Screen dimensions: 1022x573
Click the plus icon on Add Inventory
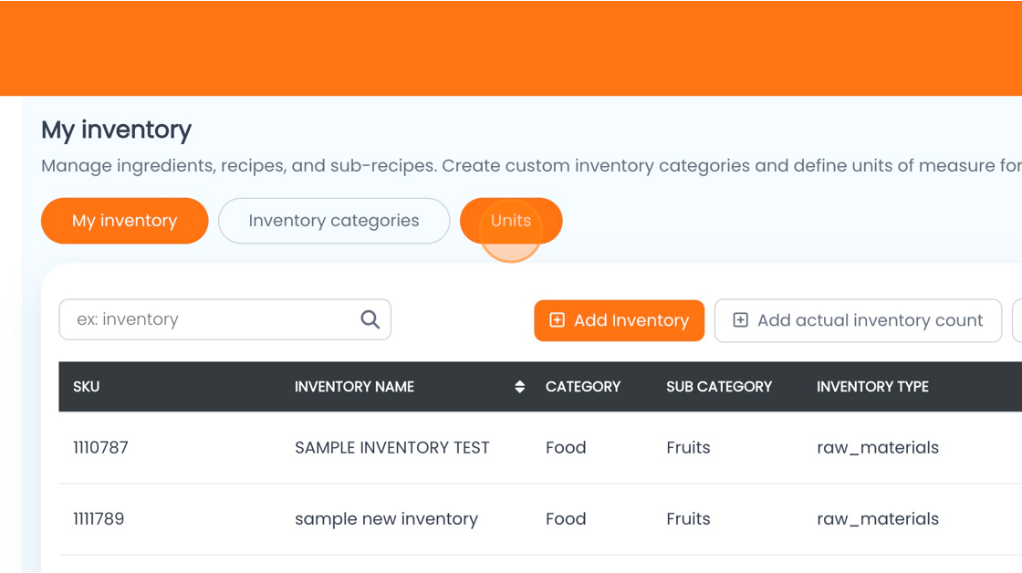(x=557, y=320)
